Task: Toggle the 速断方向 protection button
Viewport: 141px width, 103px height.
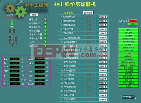Action: click(x=128, y=33)
